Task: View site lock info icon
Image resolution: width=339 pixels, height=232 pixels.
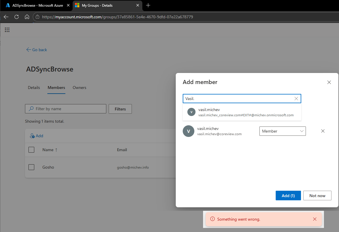Action: point(37,17)
